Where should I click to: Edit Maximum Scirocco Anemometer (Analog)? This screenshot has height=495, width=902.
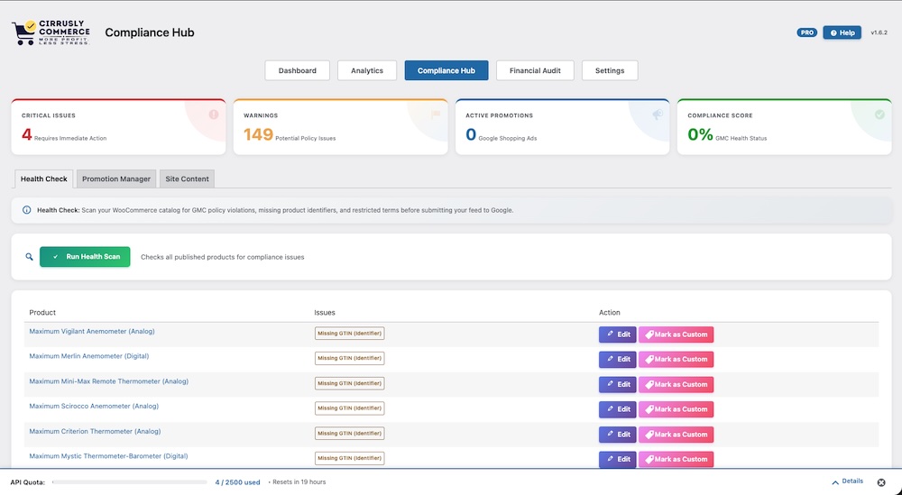coord(617,409)
